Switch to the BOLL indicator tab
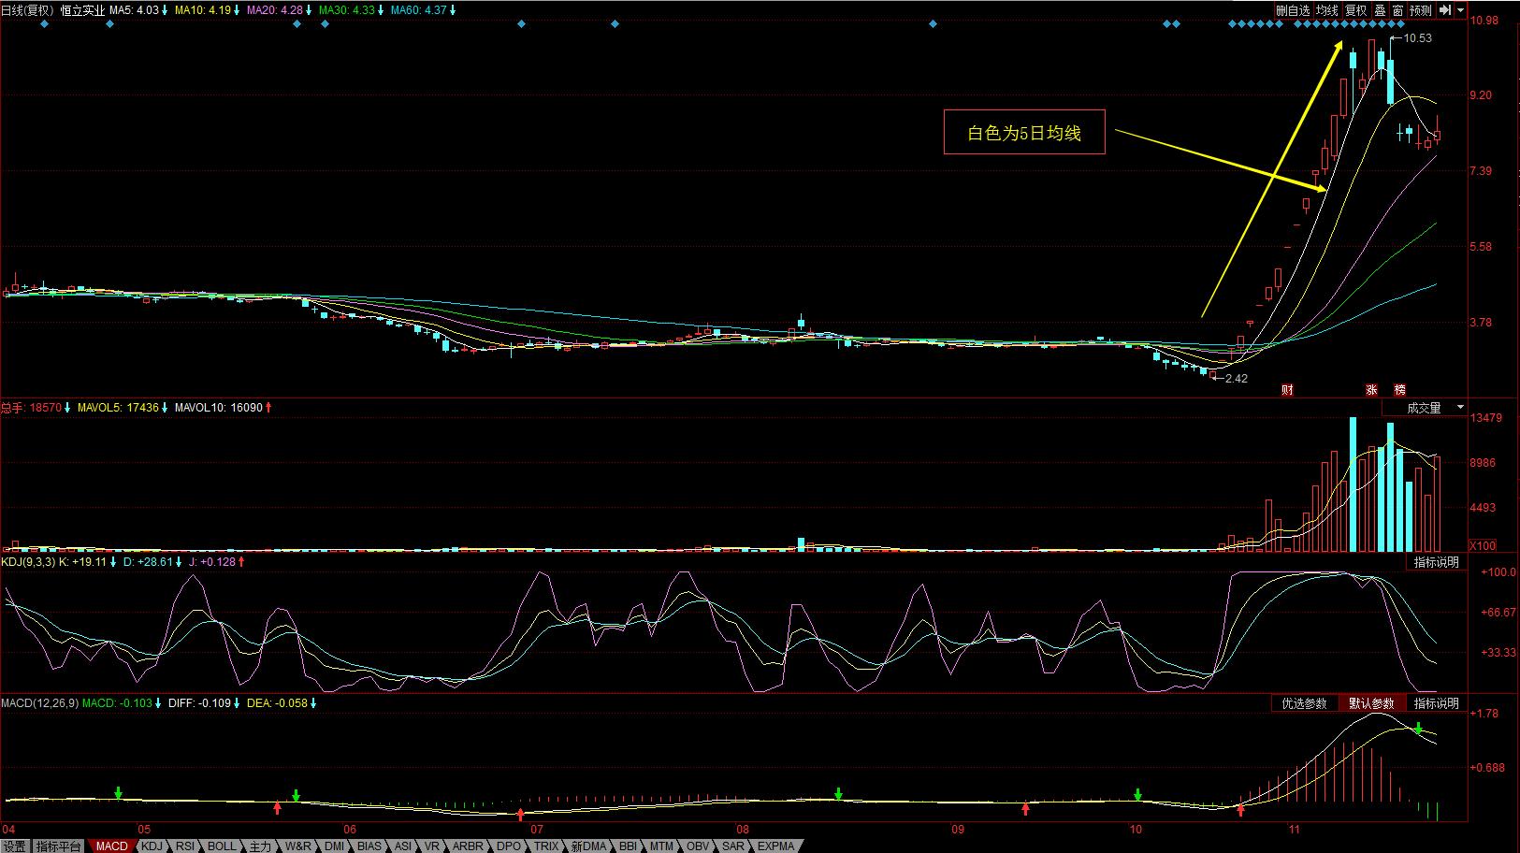 click(222, 846)
